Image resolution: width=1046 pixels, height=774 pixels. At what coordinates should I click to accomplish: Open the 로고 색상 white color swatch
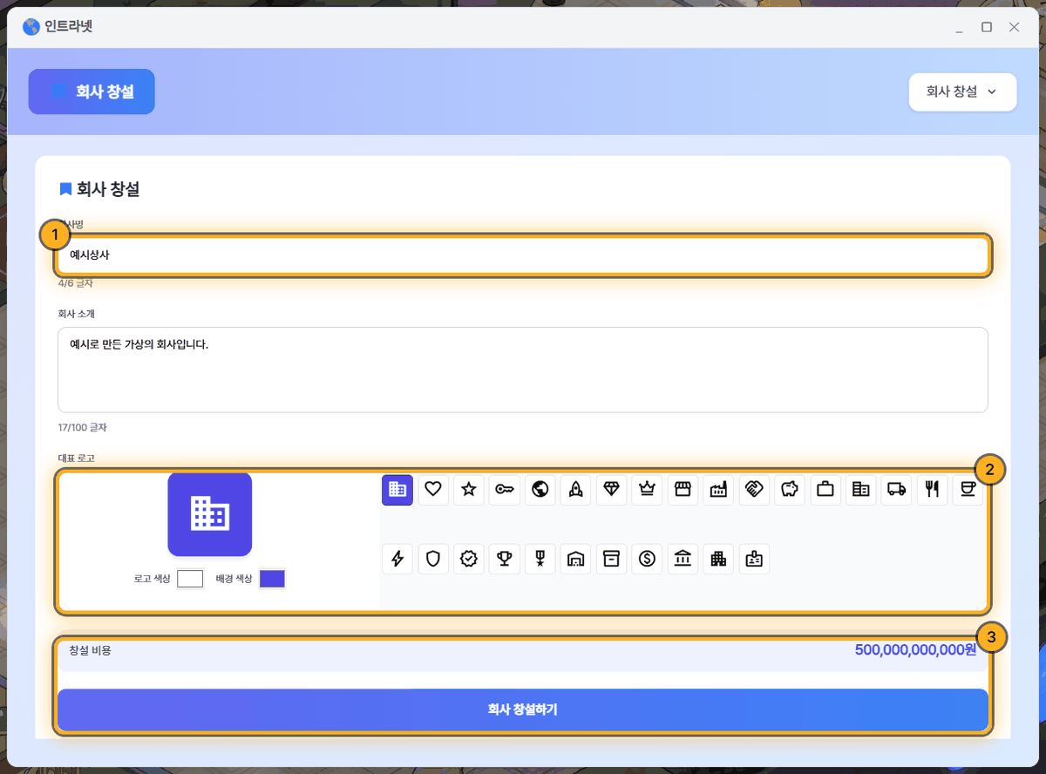coord(190,579)
